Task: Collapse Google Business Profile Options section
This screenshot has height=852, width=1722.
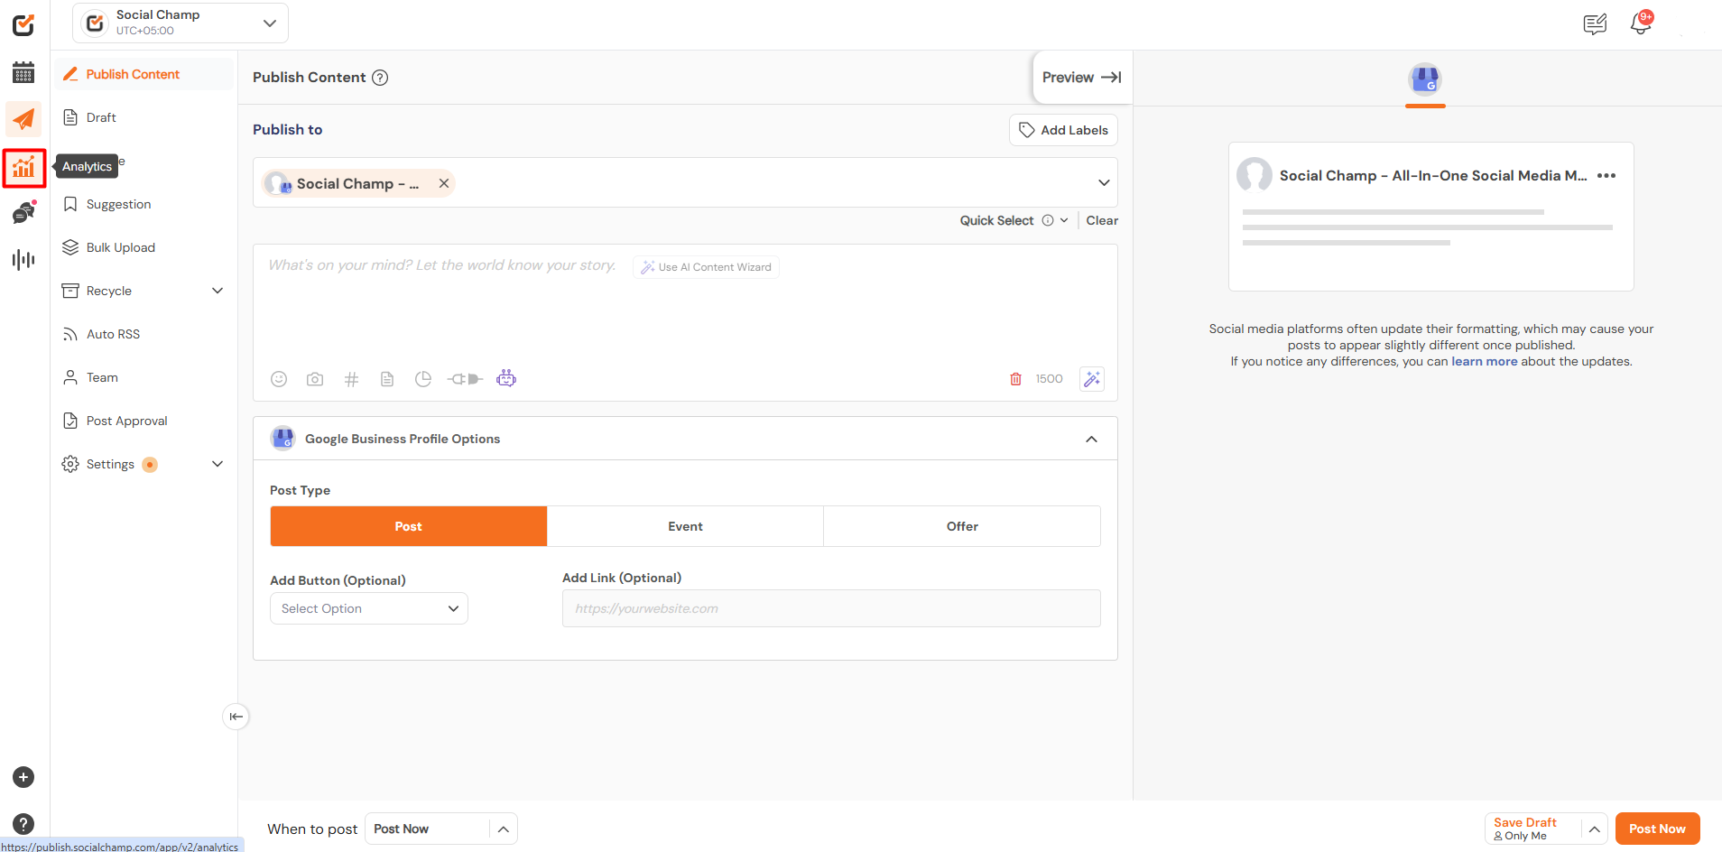Action: (1091, 440)
